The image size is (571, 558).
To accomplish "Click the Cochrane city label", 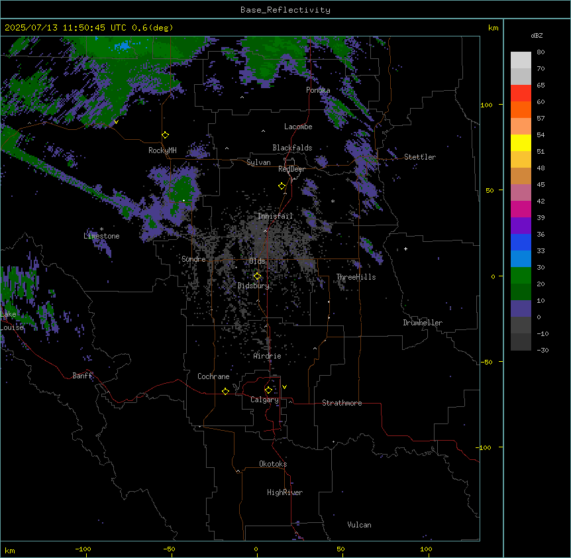I will (213, 376).
